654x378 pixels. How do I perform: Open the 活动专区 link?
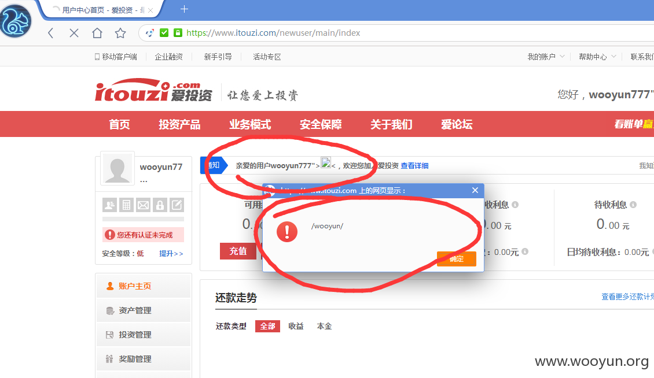coord(267,57)
